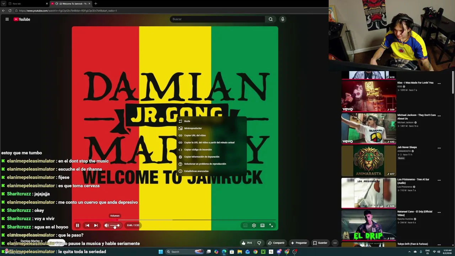Click the browser address bar URL

point(68,11)
